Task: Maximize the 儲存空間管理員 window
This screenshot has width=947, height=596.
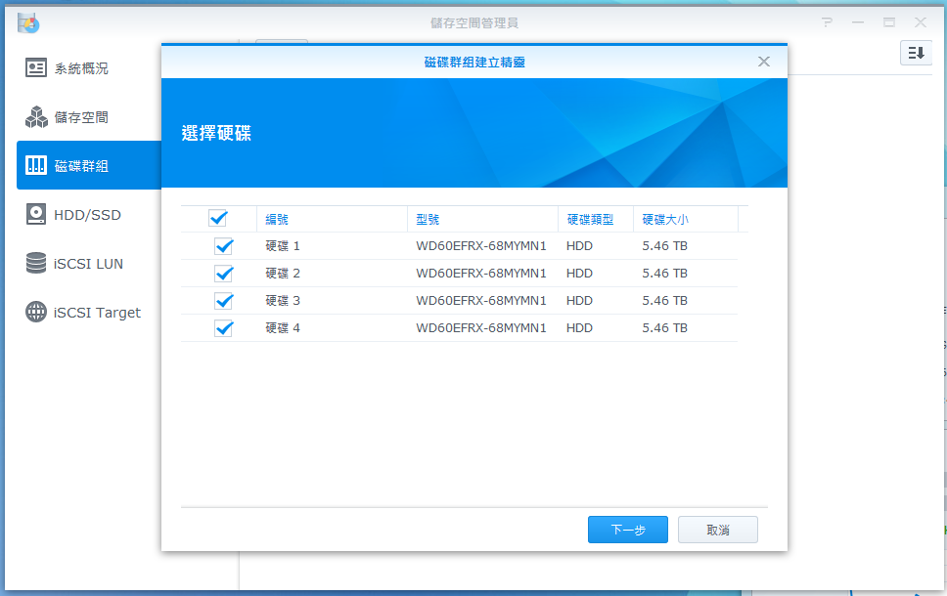Action: pos(889,22)
